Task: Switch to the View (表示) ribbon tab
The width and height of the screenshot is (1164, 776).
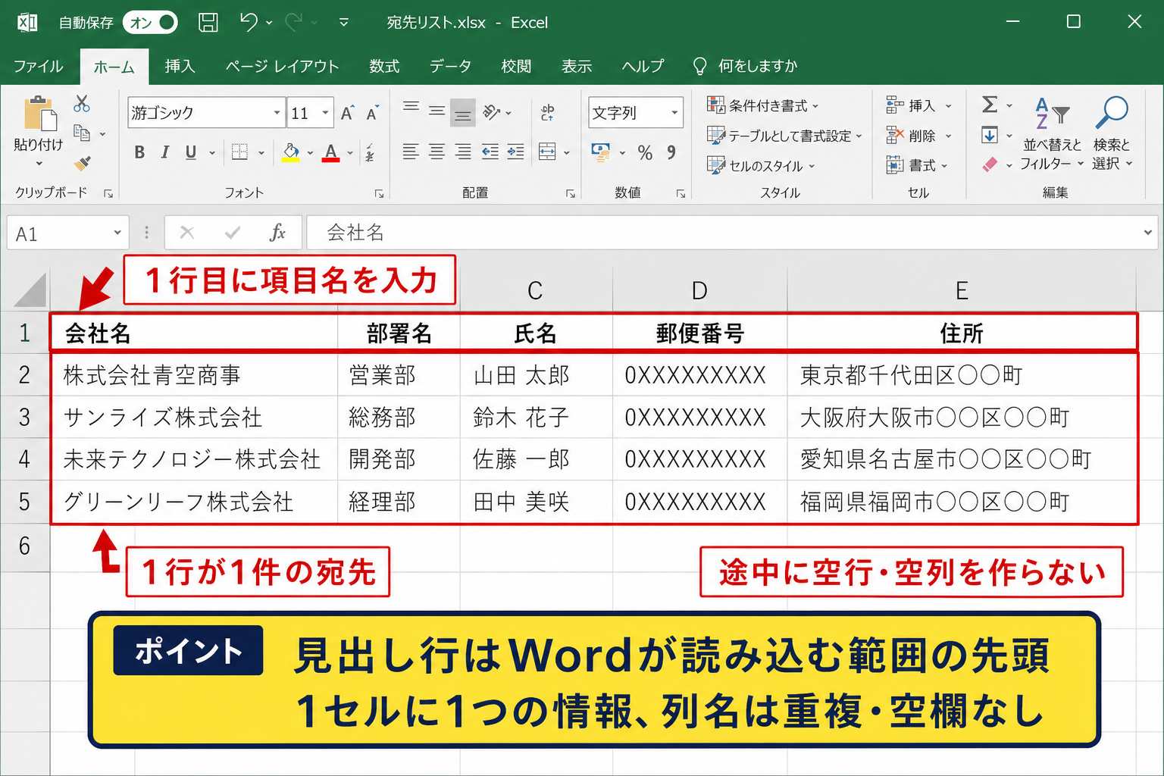Action: 577,67
